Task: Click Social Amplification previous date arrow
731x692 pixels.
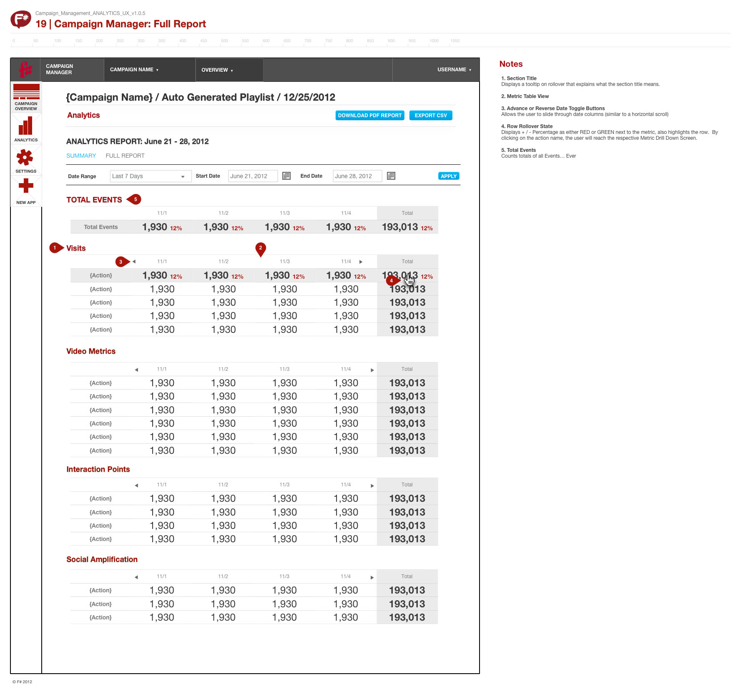Action: point(136,577)
